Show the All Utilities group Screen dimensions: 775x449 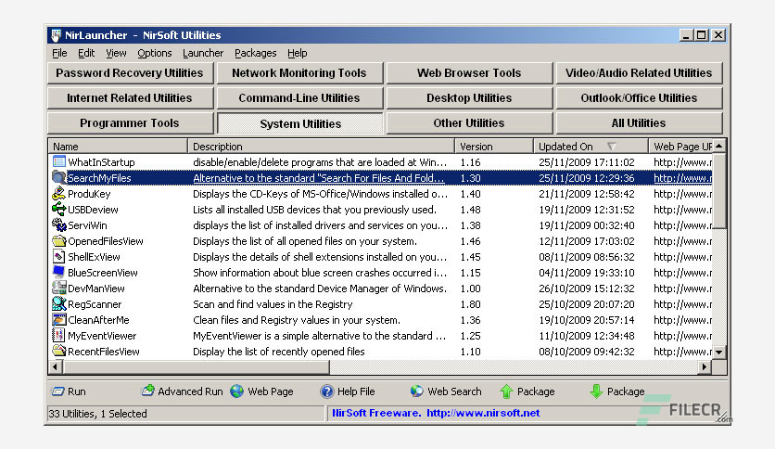point(639,123)
